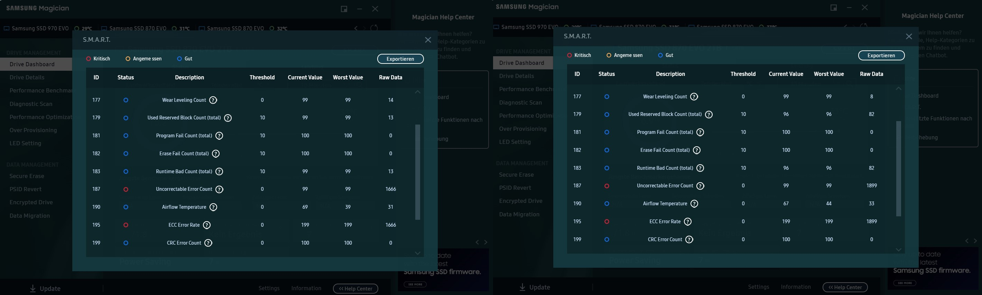Click next arrow of right Help Center banner
Viewport: 982px width, 295px height.
click(x=975, y=241)
